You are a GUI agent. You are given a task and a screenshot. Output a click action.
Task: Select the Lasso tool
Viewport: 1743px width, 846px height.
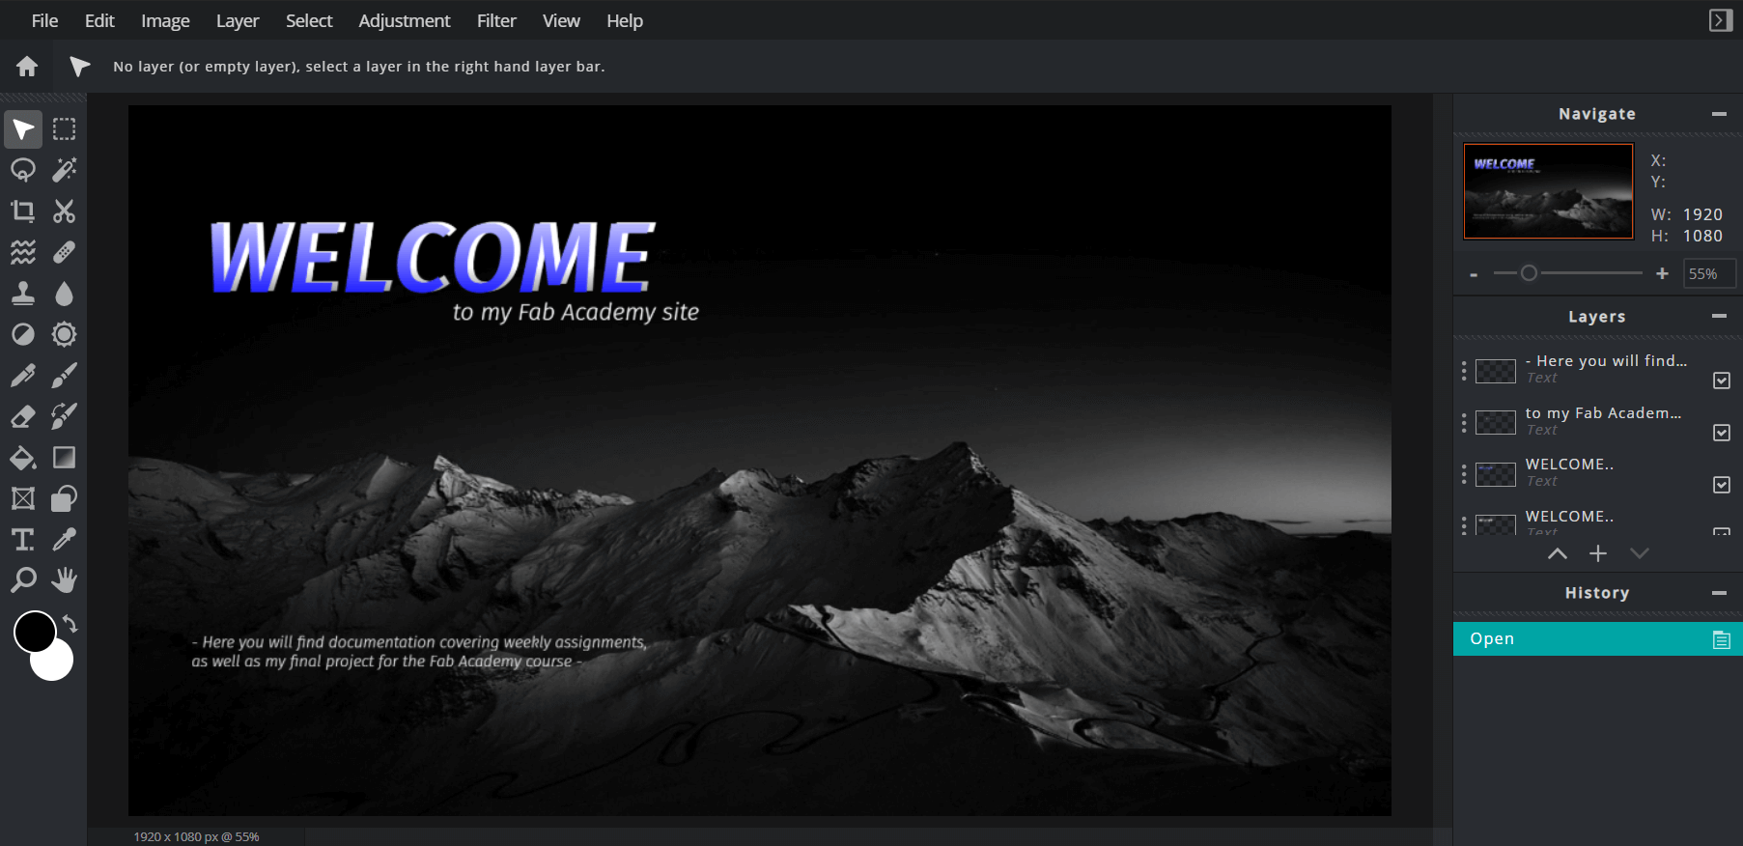23,170
